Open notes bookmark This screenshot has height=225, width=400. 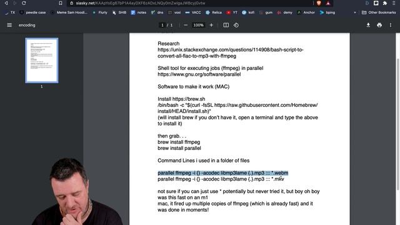pyautogui.click(x=139, y=12)
